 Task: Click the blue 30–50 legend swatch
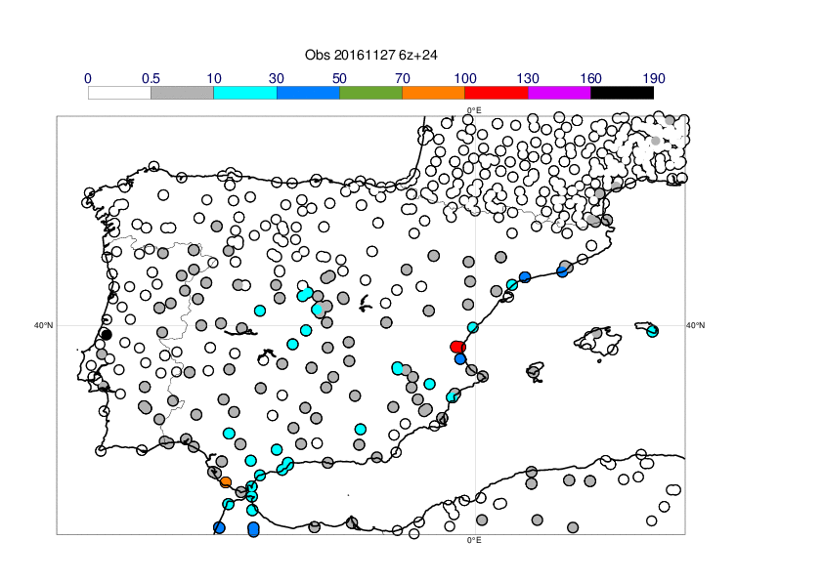[x=308, y=93]
